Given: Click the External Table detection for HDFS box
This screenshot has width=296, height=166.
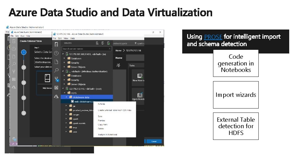Looking at the screenshot, I should [236, 126].
